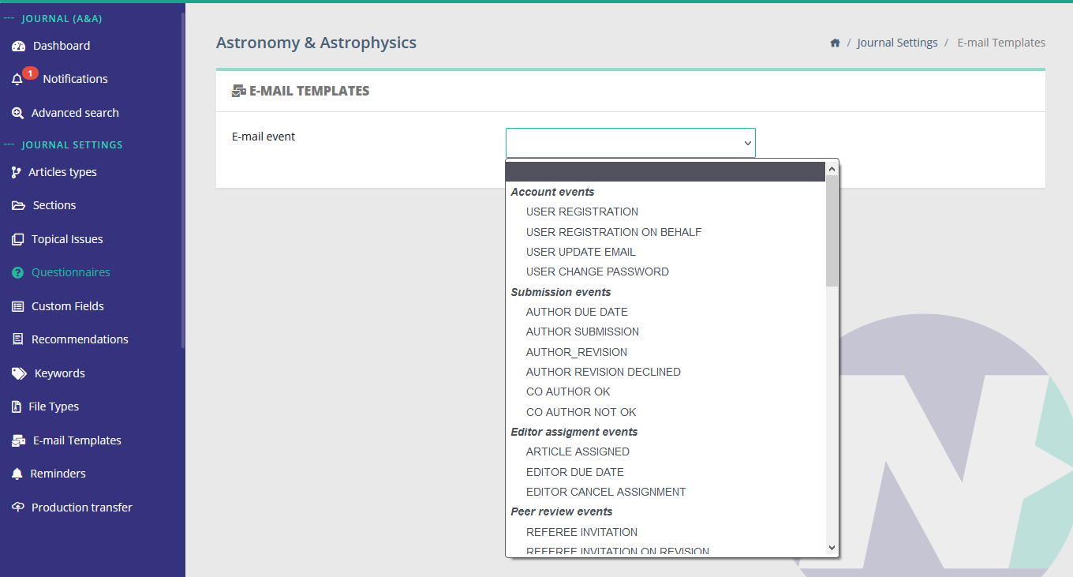
Task: Click the Recommendations receipt icon
Action: click(x=17, y=339)
